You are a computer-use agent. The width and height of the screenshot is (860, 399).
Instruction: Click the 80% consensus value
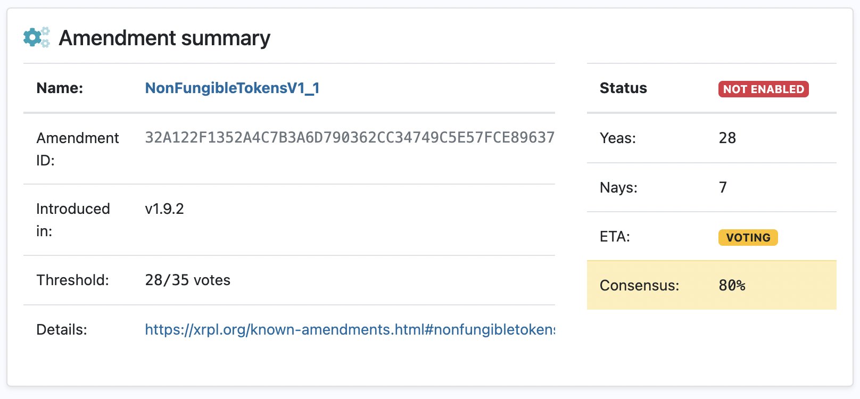pos(732,286)
